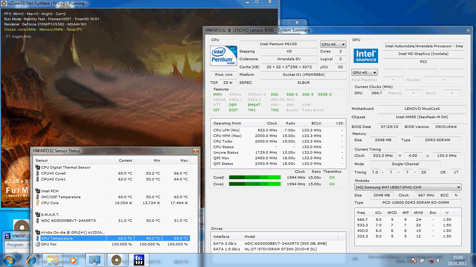
Task: Open the GPU #0 selector dropdown
Action: (364, 72)
